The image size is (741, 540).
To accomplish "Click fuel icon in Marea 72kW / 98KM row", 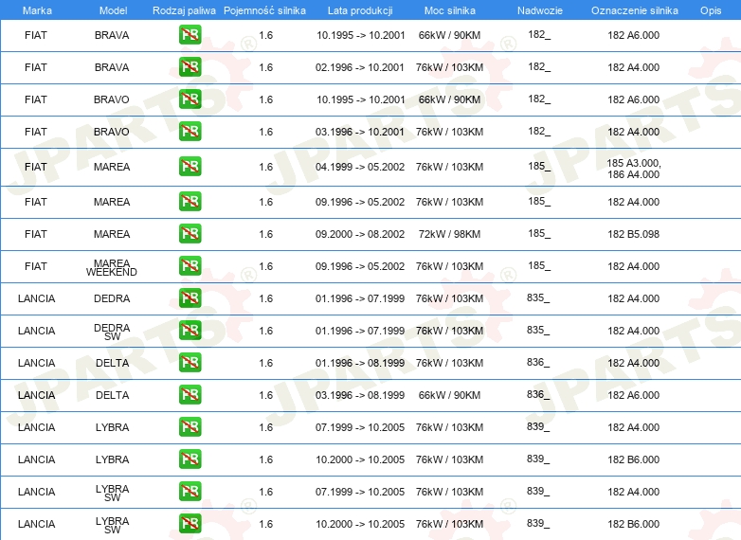I will (190, 234).
